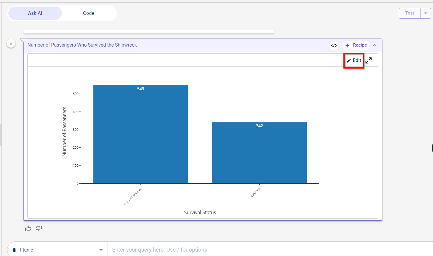Click the Survival Status axis title
Screen dimensions: 433x256
(x=200, y=212)
